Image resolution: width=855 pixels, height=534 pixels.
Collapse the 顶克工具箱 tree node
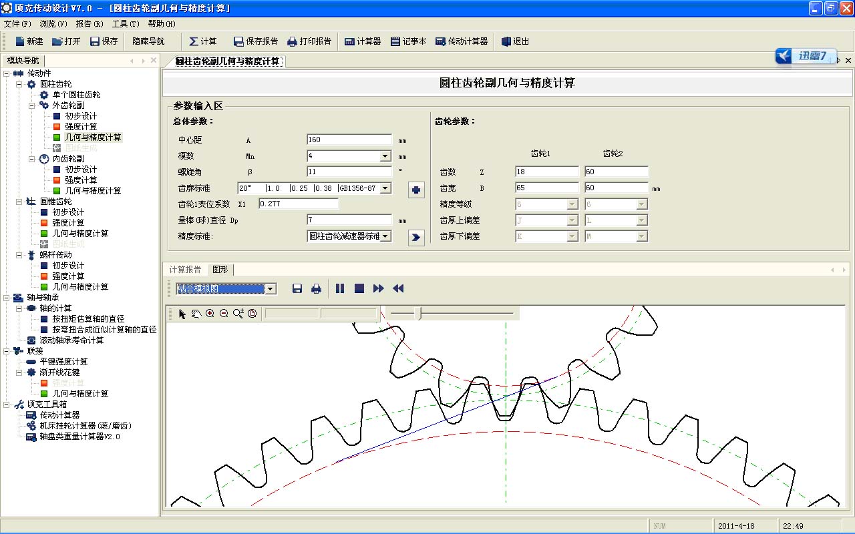point(7,405)
